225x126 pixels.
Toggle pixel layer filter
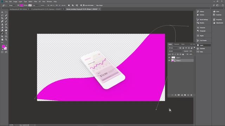(x=180, y=48)
